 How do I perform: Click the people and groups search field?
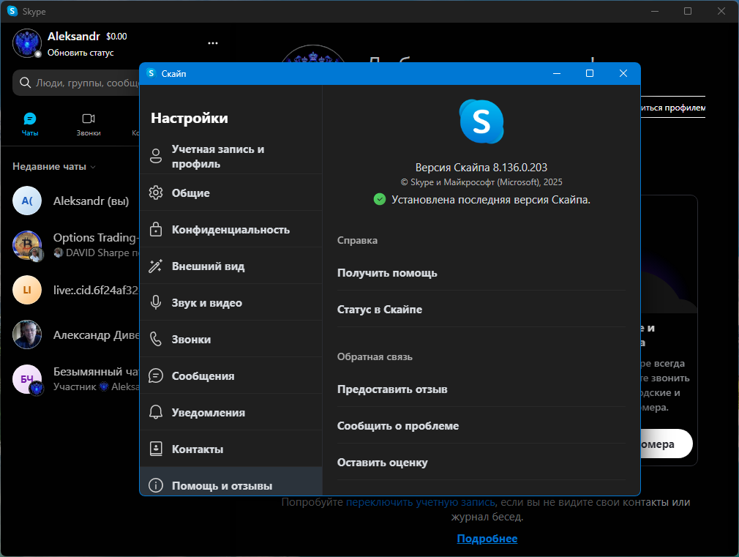pos(76,83)
